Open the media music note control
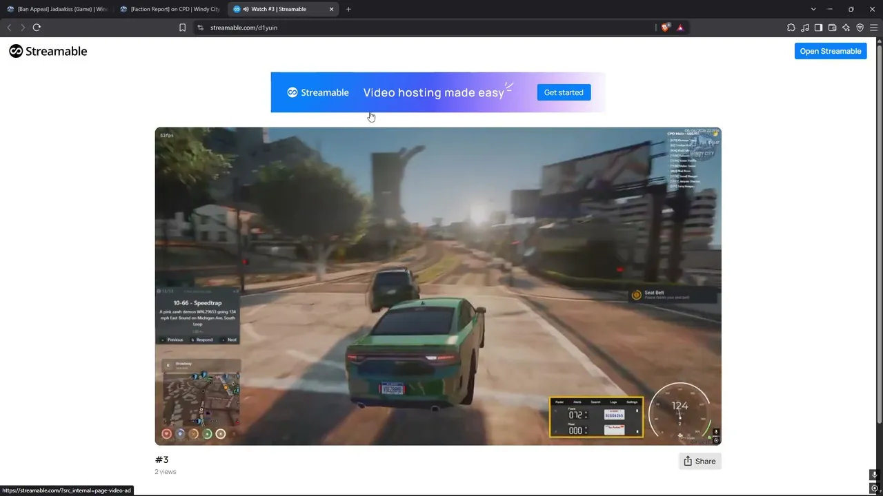This screenshot has height=496, width=883. tap(804, 28)
